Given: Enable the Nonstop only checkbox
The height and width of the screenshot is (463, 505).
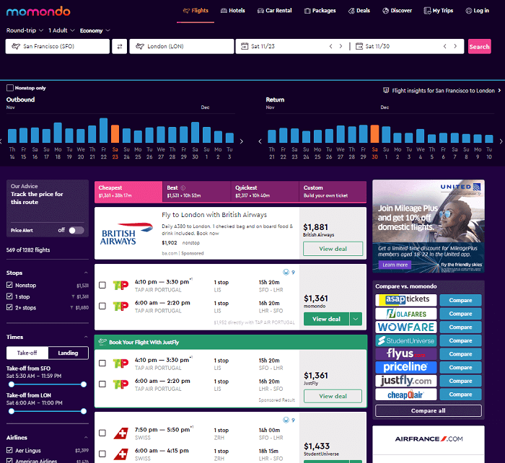Looking at the screenshot, I should [x=10, y=88].
